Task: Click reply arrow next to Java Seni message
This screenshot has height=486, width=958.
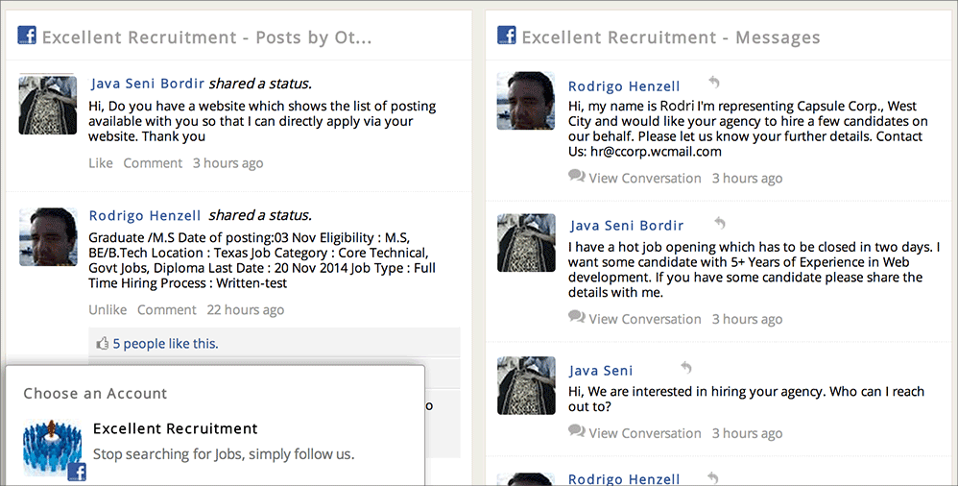Action: click(x=685, y=368)
